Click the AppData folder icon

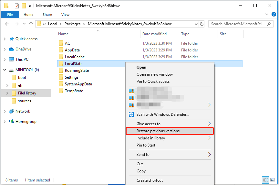[x=61, y=50]
